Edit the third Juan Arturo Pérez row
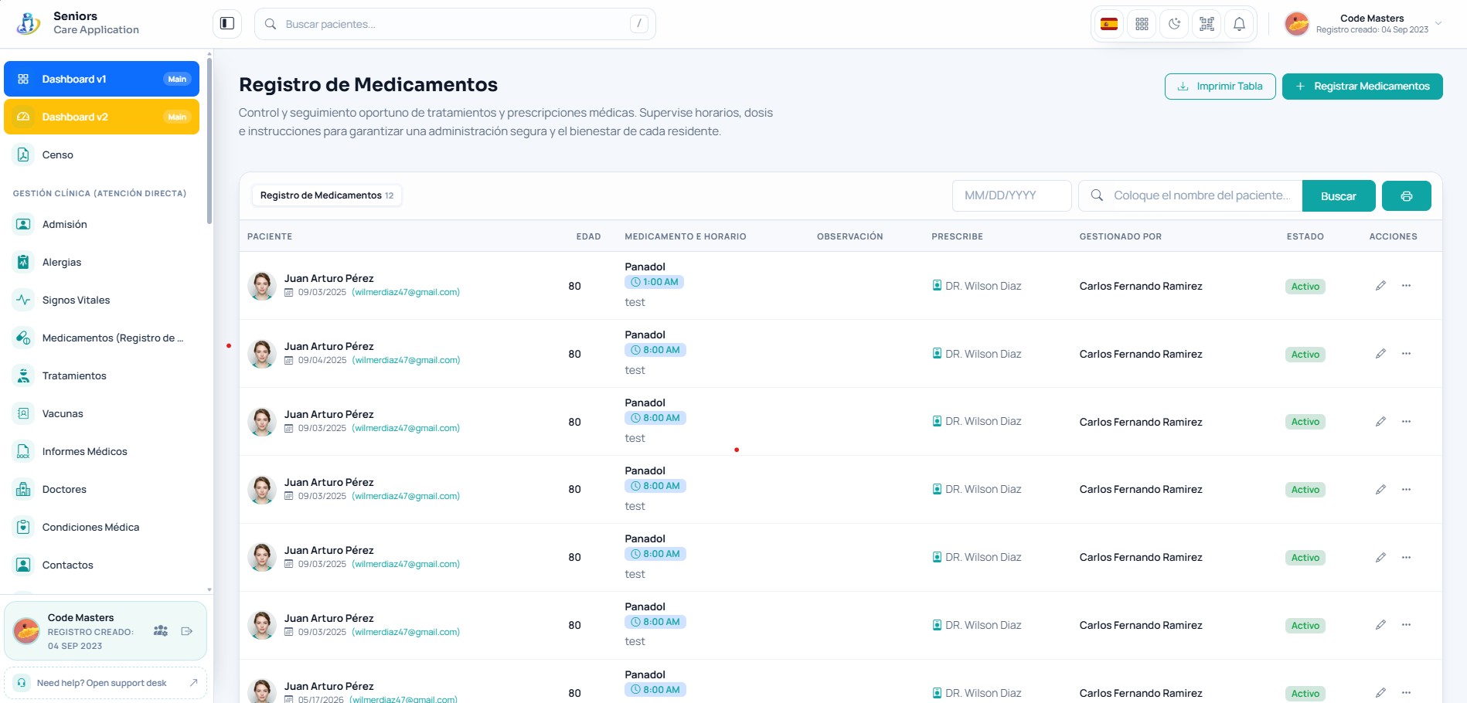Viewport: 1467px width, 703px height. point(1380,422)
